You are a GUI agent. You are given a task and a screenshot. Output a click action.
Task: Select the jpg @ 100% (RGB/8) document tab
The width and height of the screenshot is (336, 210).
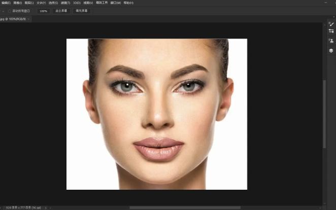pos(13,19)
